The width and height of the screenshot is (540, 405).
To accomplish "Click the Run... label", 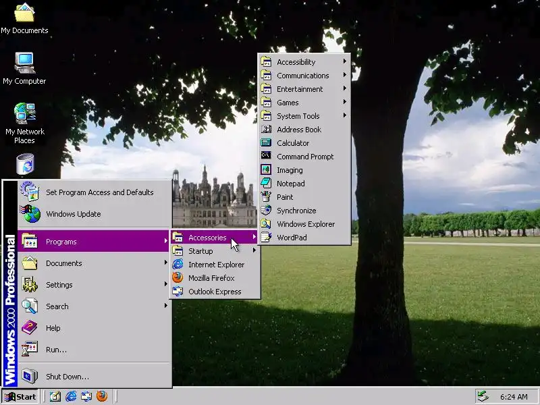I will pos(56,350).
